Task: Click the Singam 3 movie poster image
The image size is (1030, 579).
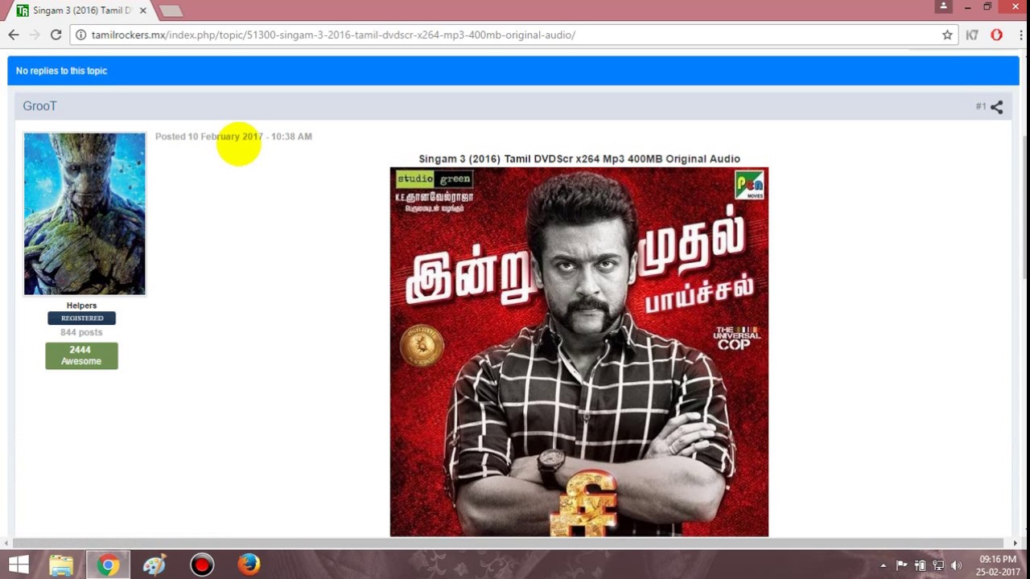Action: tap(579, 351)
